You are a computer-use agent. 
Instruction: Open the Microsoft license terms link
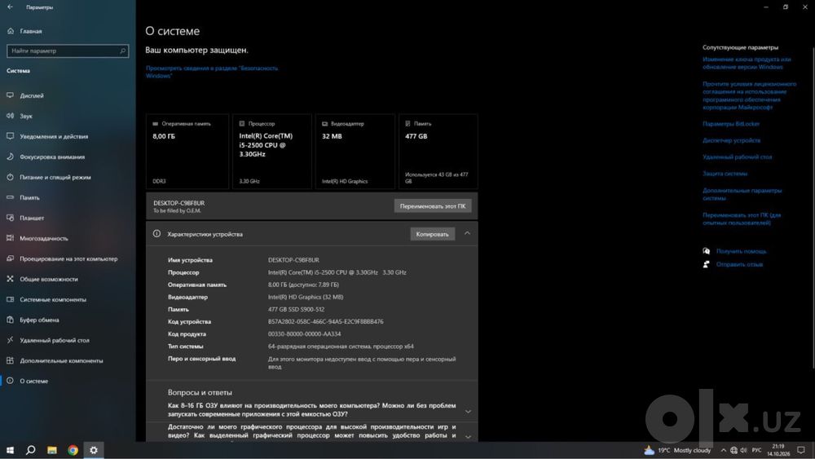click(x=749, y=95)
